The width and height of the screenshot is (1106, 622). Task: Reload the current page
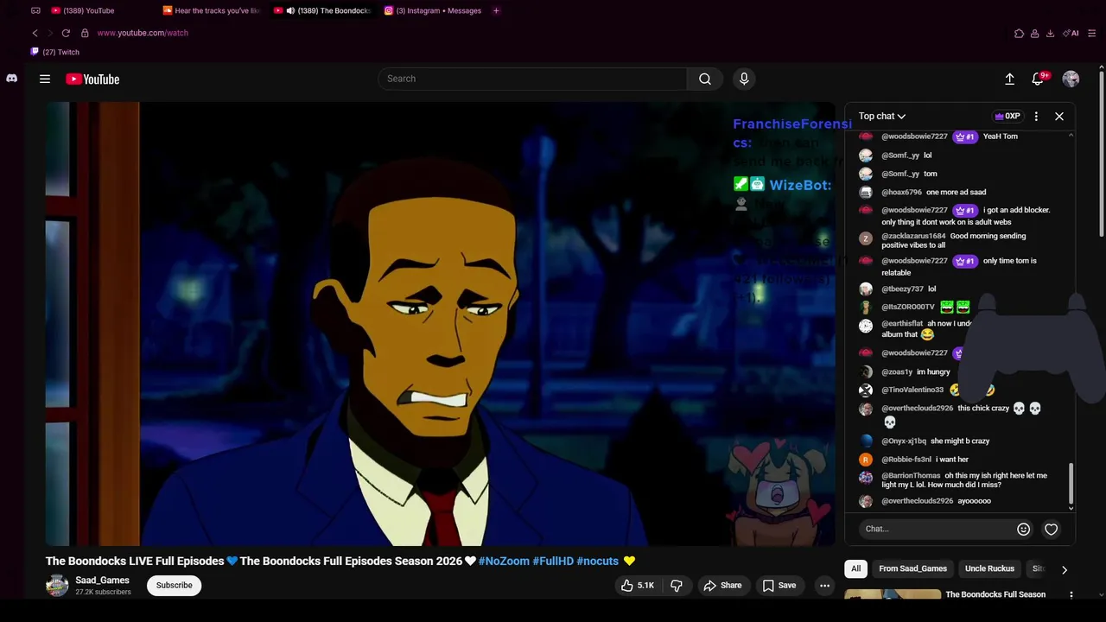pos(66,33)
